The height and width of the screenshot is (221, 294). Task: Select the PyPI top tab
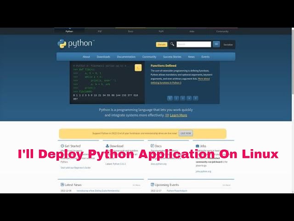point(161,31)
